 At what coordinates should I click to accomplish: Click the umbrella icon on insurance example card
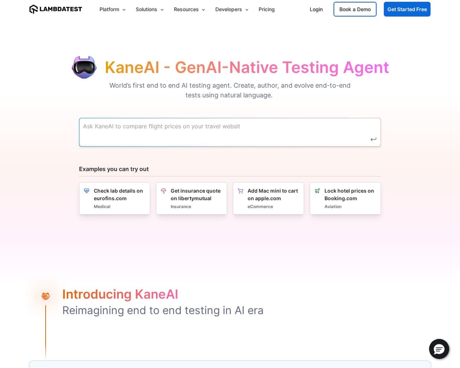click(x=164, y=191)
